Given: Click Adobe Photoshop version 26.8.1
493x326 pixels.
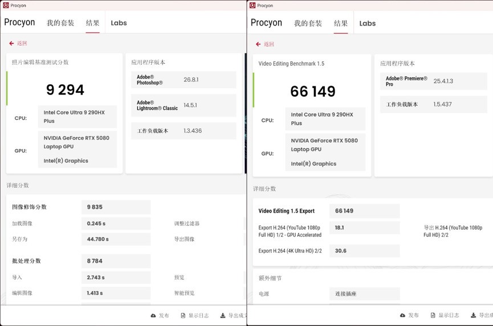Looking at the screenshot, I should click(x=191, y=80).
